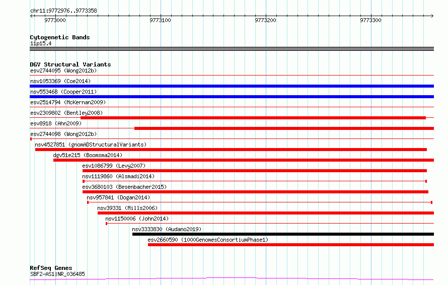Screen dimensions: 448x285
Task: Open the nsv553468 (Cooper2011) label
Action: 63,92
